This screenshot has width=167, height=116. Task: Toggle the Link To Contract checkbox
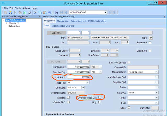129,62
